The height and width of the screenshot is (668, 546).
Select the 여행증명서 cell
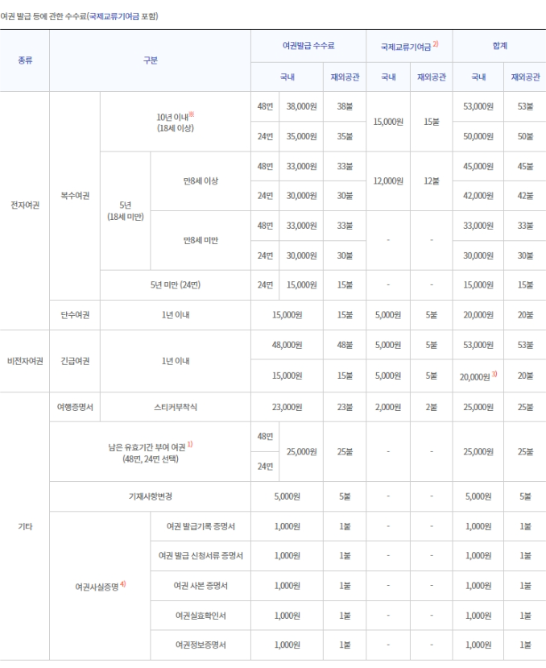[75, 407]
